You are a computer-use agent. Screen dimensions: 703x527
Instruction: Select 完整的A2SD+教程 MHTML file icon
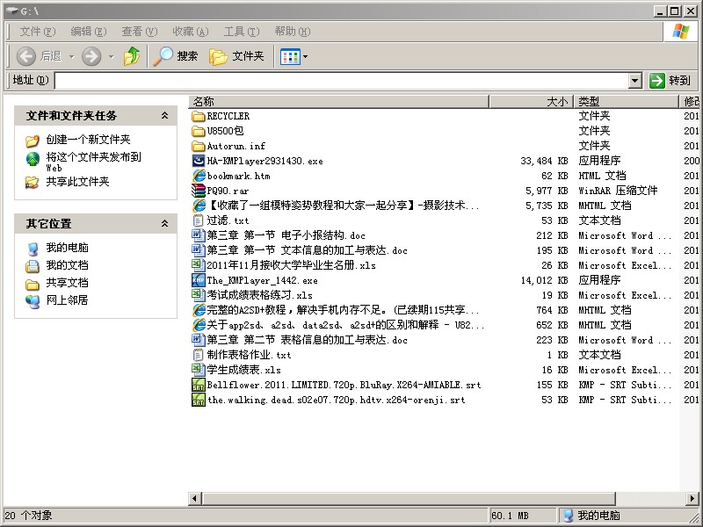click(199, 310)
